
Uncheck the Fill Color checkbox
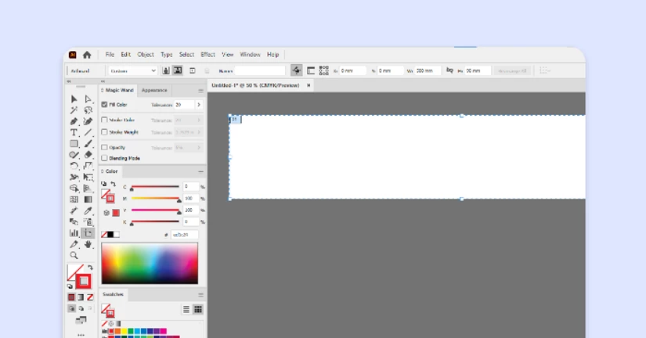(104, 105)
